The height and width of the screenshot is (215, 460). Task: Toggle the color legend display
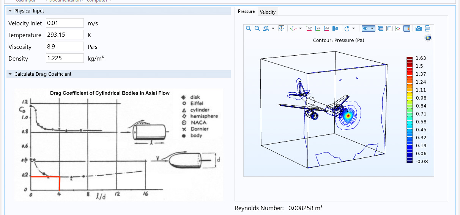tap(406, 28)
